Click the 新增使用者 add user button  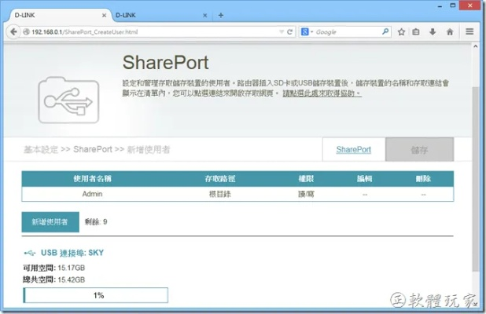[50, 222]
